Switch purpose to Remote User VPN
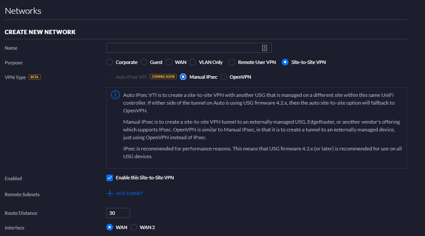The width and height of the screenshot is (425, 236). [x=232, y=62]
